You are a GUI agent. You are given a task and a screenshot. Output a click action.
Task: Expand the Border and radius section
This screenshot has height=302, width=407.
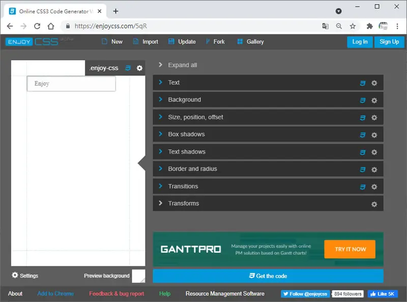[268, 169]
